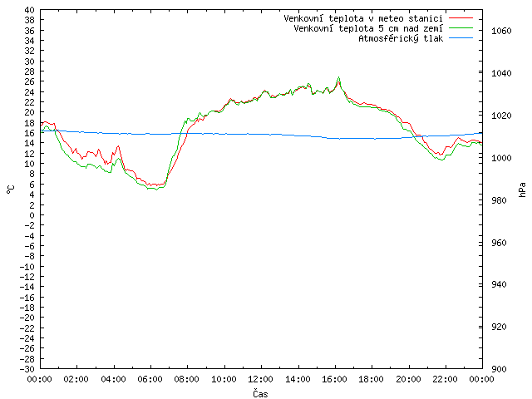Viewport: 532px width, 399px height.
Task: Click the blue legend line sample
Action: point(461,38)
